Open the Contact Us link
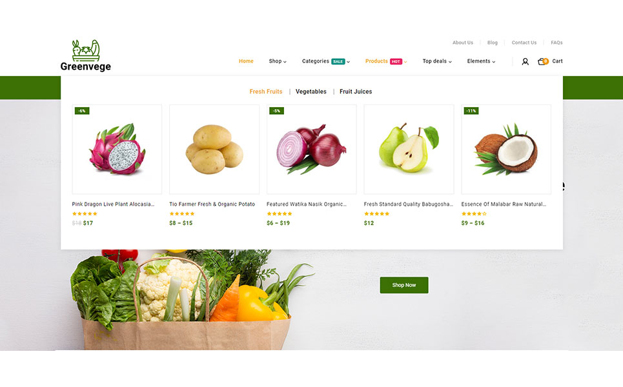The width and height of the screenshot is (623, 387). 524,43
